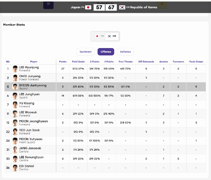Open the Defense stats tab
This screenshot has width=211, height=180.
coord(125,52)
